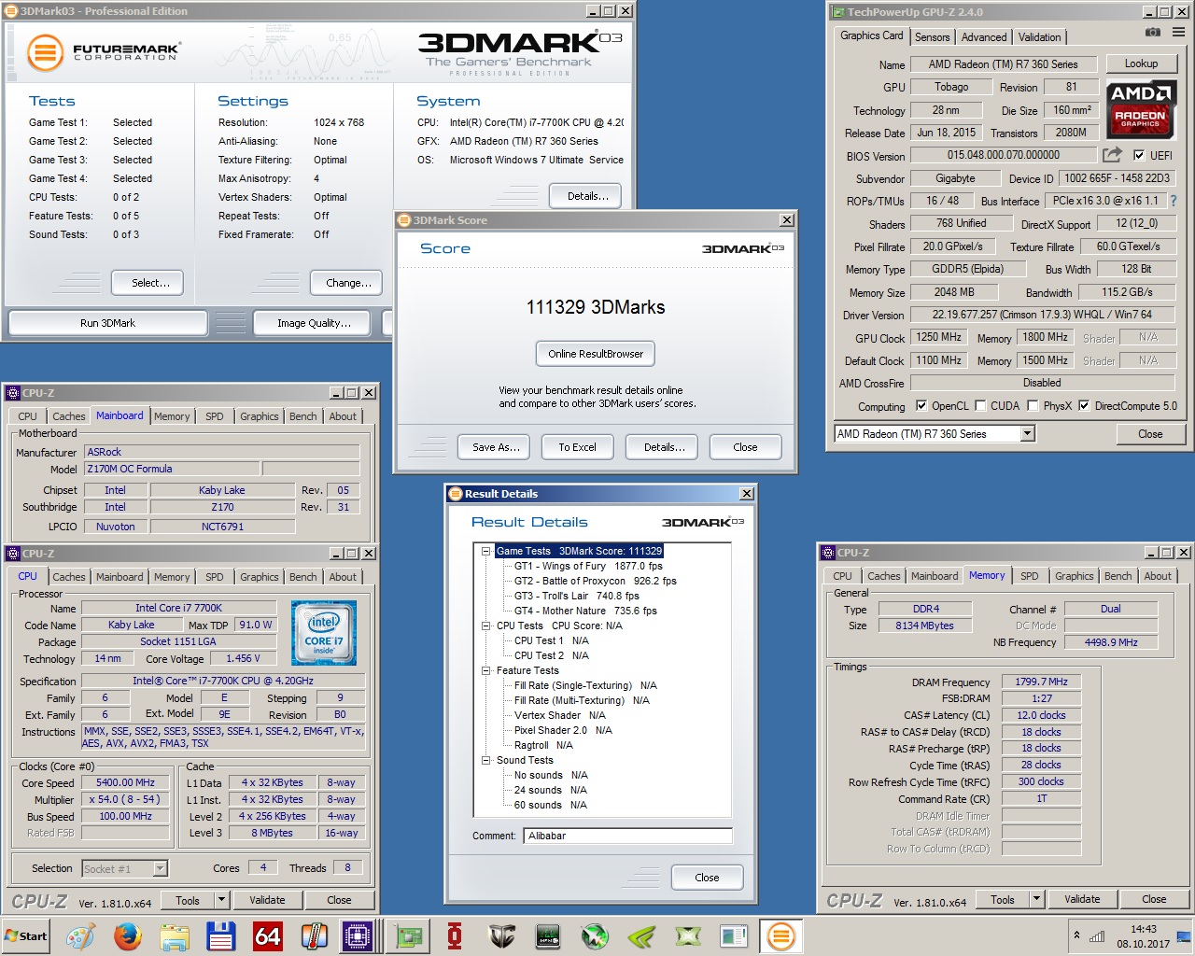
Task: Open Windows Explorer folder icon in taskbar
Action: (174, 935)
